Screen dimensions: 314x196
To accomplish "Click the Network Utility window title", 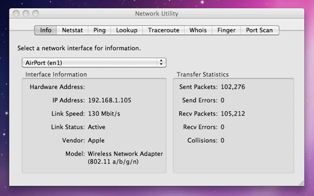I will coord(156,14).
